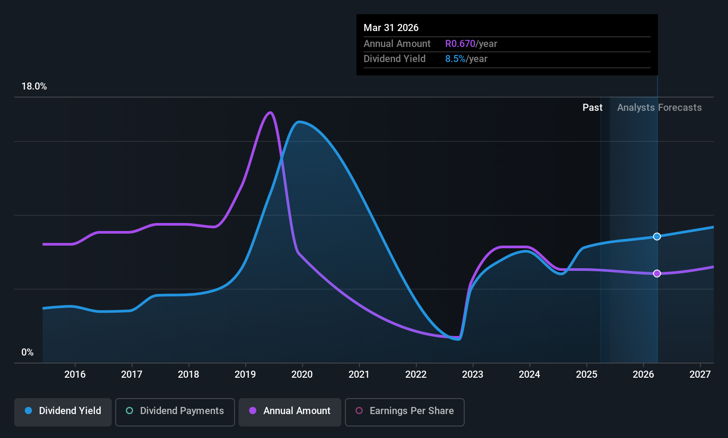This screenshot has width=728, height=438.
Task: Click the Analysts Forecasts label
Action: pos(659,108)
